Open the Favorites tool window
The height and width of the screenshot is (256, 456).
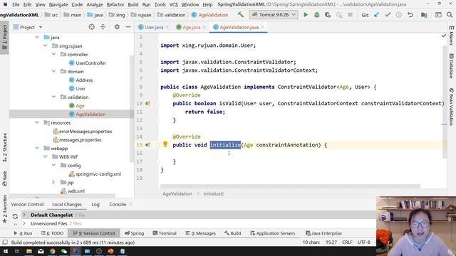click(x=5, y=209)
